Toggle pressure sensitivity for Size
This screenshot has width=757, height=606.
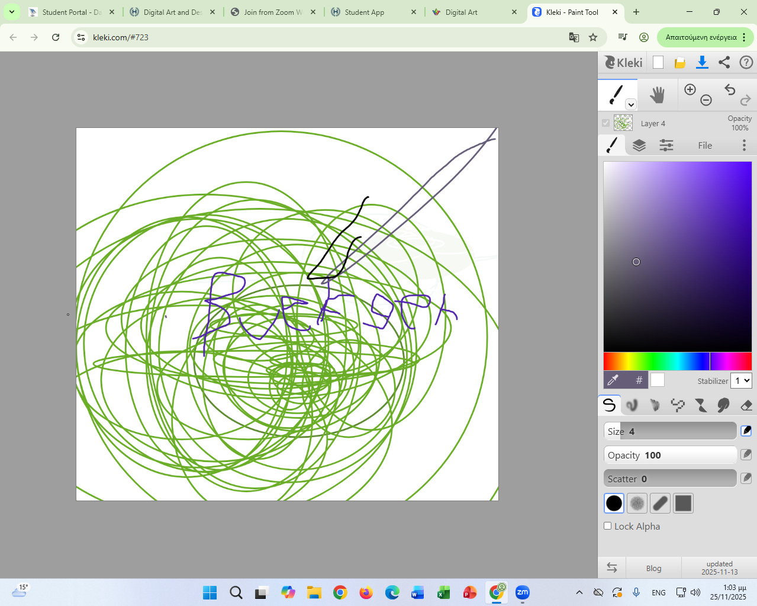point(746,431)
